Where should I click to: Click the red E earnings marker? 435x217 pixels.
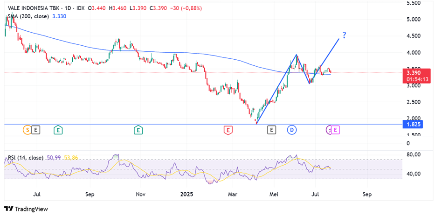228,130
